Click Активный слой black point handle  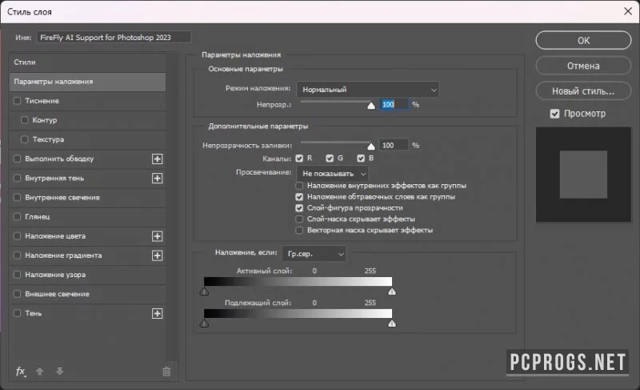(x=205, y=291)
